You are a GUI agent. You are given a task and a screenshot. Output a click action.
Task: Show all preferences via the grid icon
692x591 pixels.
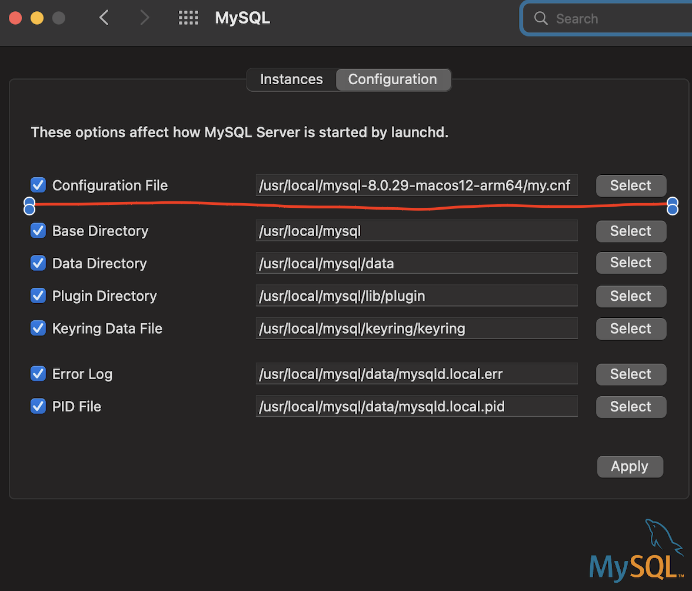pos(188,18)
